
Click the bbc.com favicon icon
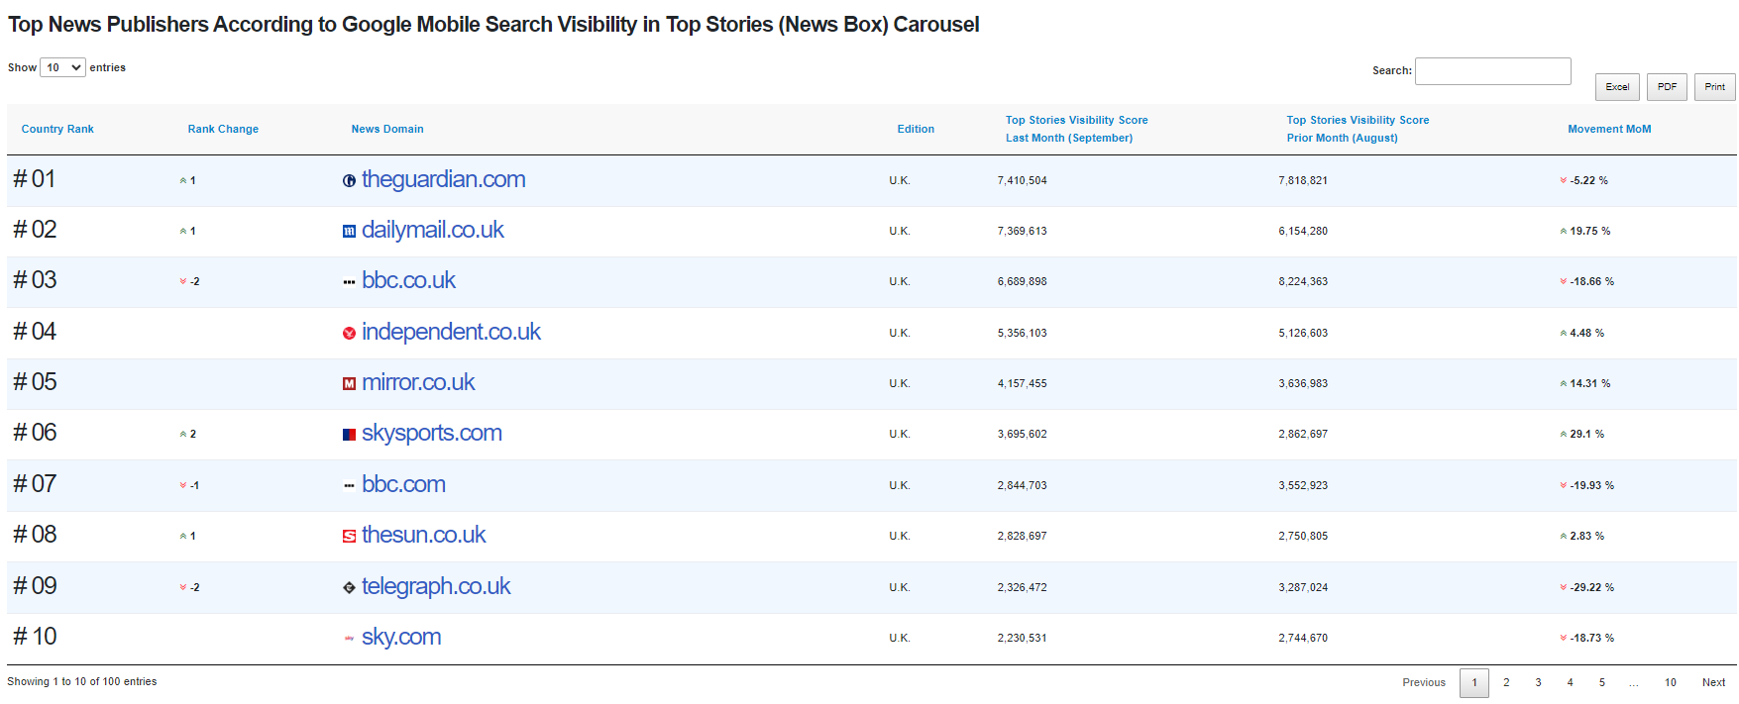pos(349,485)
